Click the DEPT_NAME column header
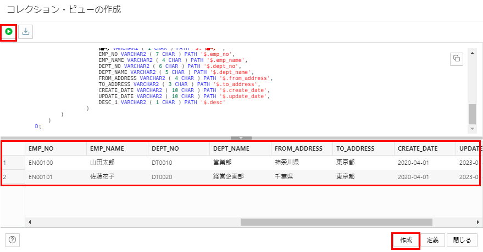483x252 pixels. click(x=241, y=148)
